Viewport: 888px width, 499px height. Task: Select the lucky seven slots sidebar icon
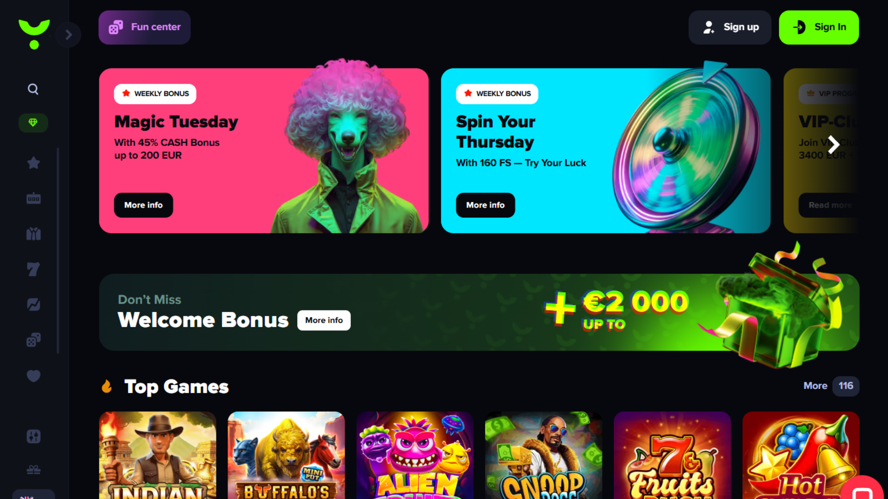click(33, 269)
